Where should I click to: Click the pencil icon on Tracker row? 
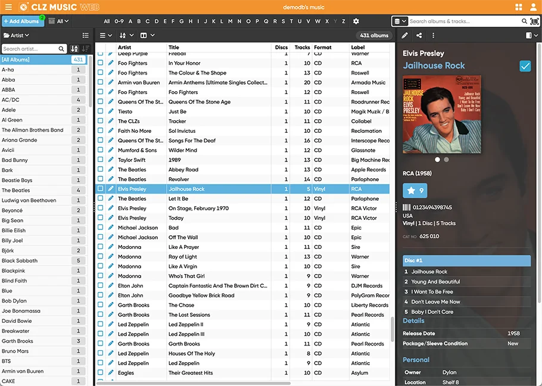pyautogui.click(x=111, y=121)
